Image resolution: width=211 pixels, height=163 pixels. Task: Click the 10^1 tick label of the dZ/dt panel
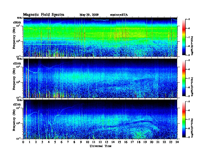click(18, 108)
